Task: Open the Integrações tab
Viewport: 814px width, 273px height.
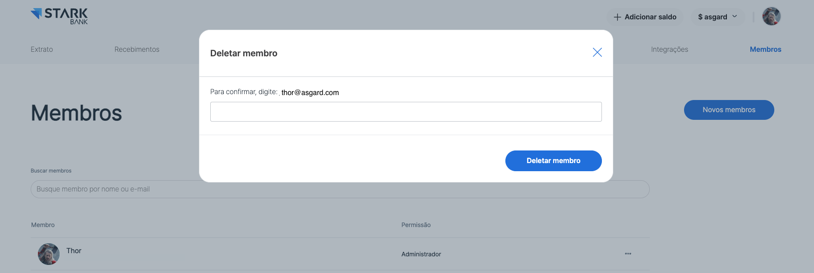Action: (669, 50)
